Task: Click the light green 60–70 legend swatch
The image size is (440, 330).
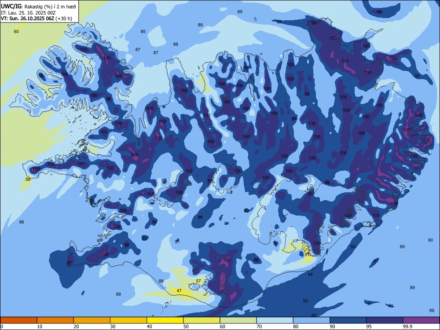Action: pyautogui.click(x=238, y=320)
